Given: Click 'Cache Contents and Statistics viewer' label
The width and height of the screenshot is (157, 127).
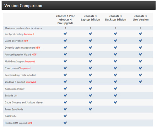Looking at the screenshot, I should pyautogui.click(x=24, y=103).
